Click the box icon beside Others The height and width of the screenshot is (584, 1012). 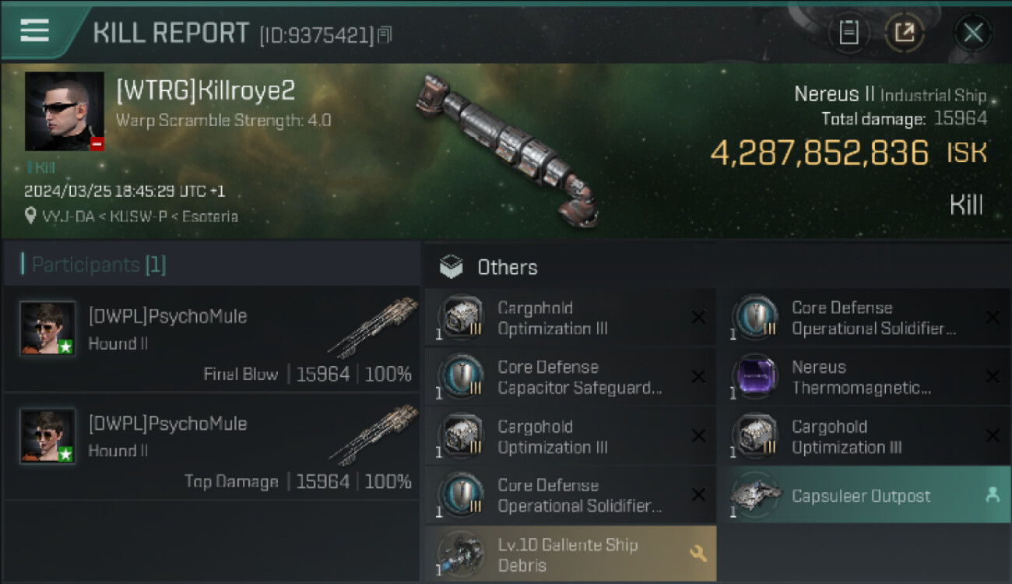(x=452, y=267)
